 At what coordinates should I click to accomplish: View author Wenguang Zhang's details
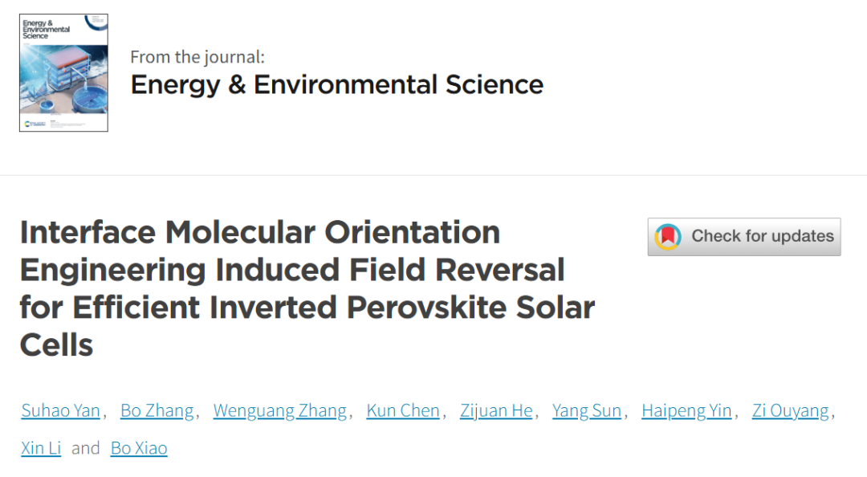pos(279,411)
